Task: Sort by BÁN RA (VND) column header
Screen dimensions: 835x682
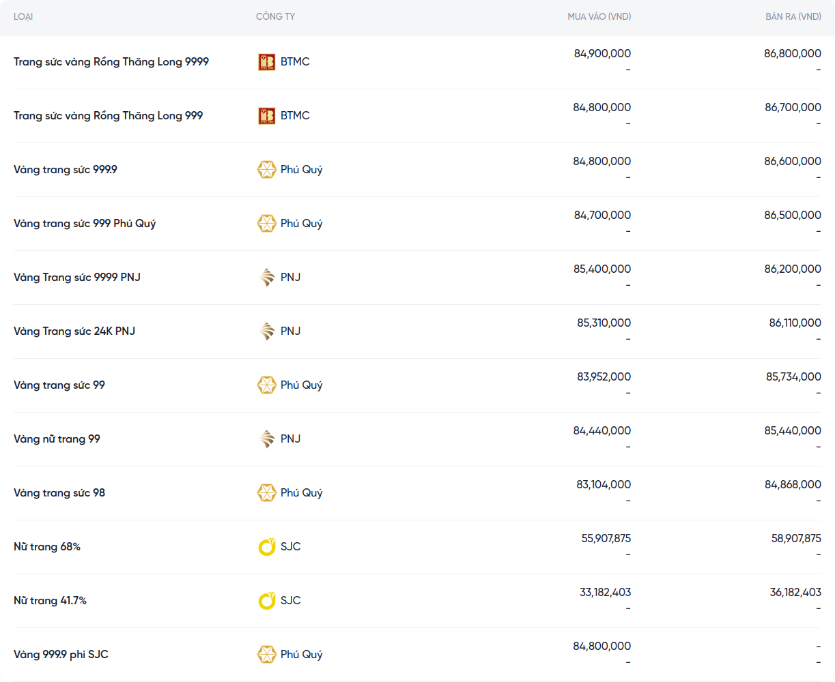Action: point(793,16)
